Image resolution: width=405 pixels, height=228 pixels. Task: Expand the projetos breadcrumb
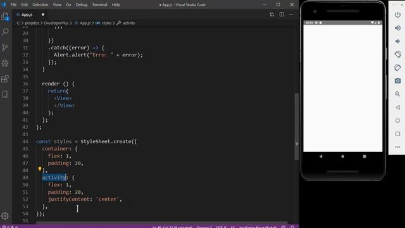click(x=32, y=23)
